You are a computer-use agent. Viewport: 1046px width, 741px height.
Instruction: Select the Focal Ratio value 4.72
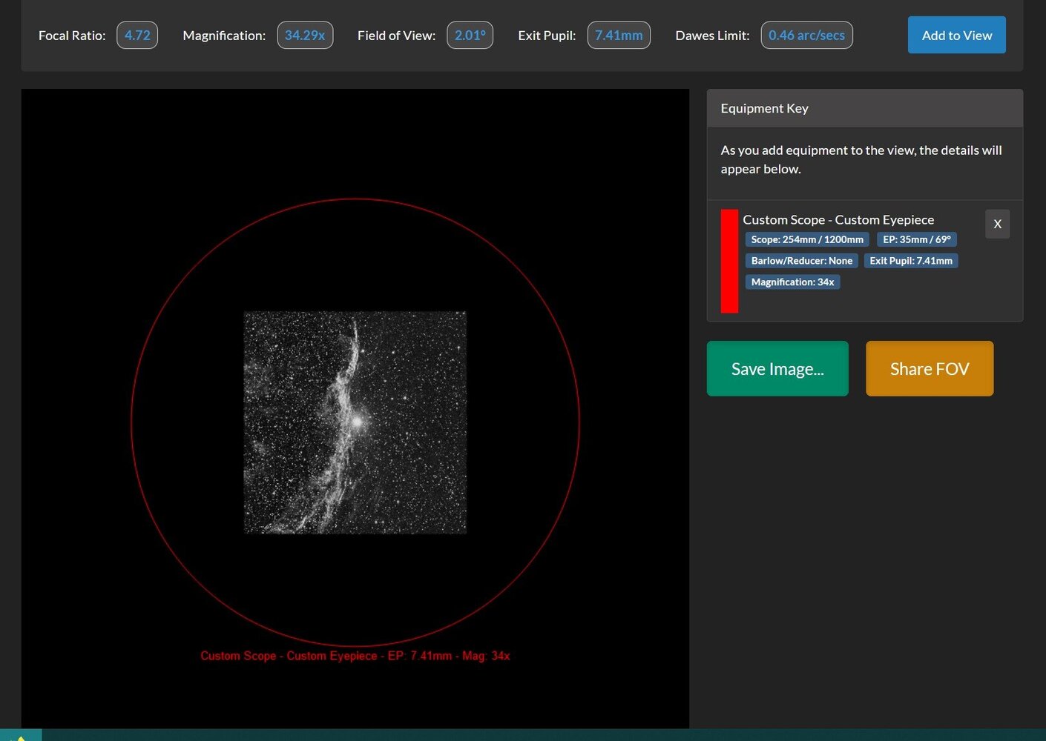pyautogui.click(x=137, y=35)
